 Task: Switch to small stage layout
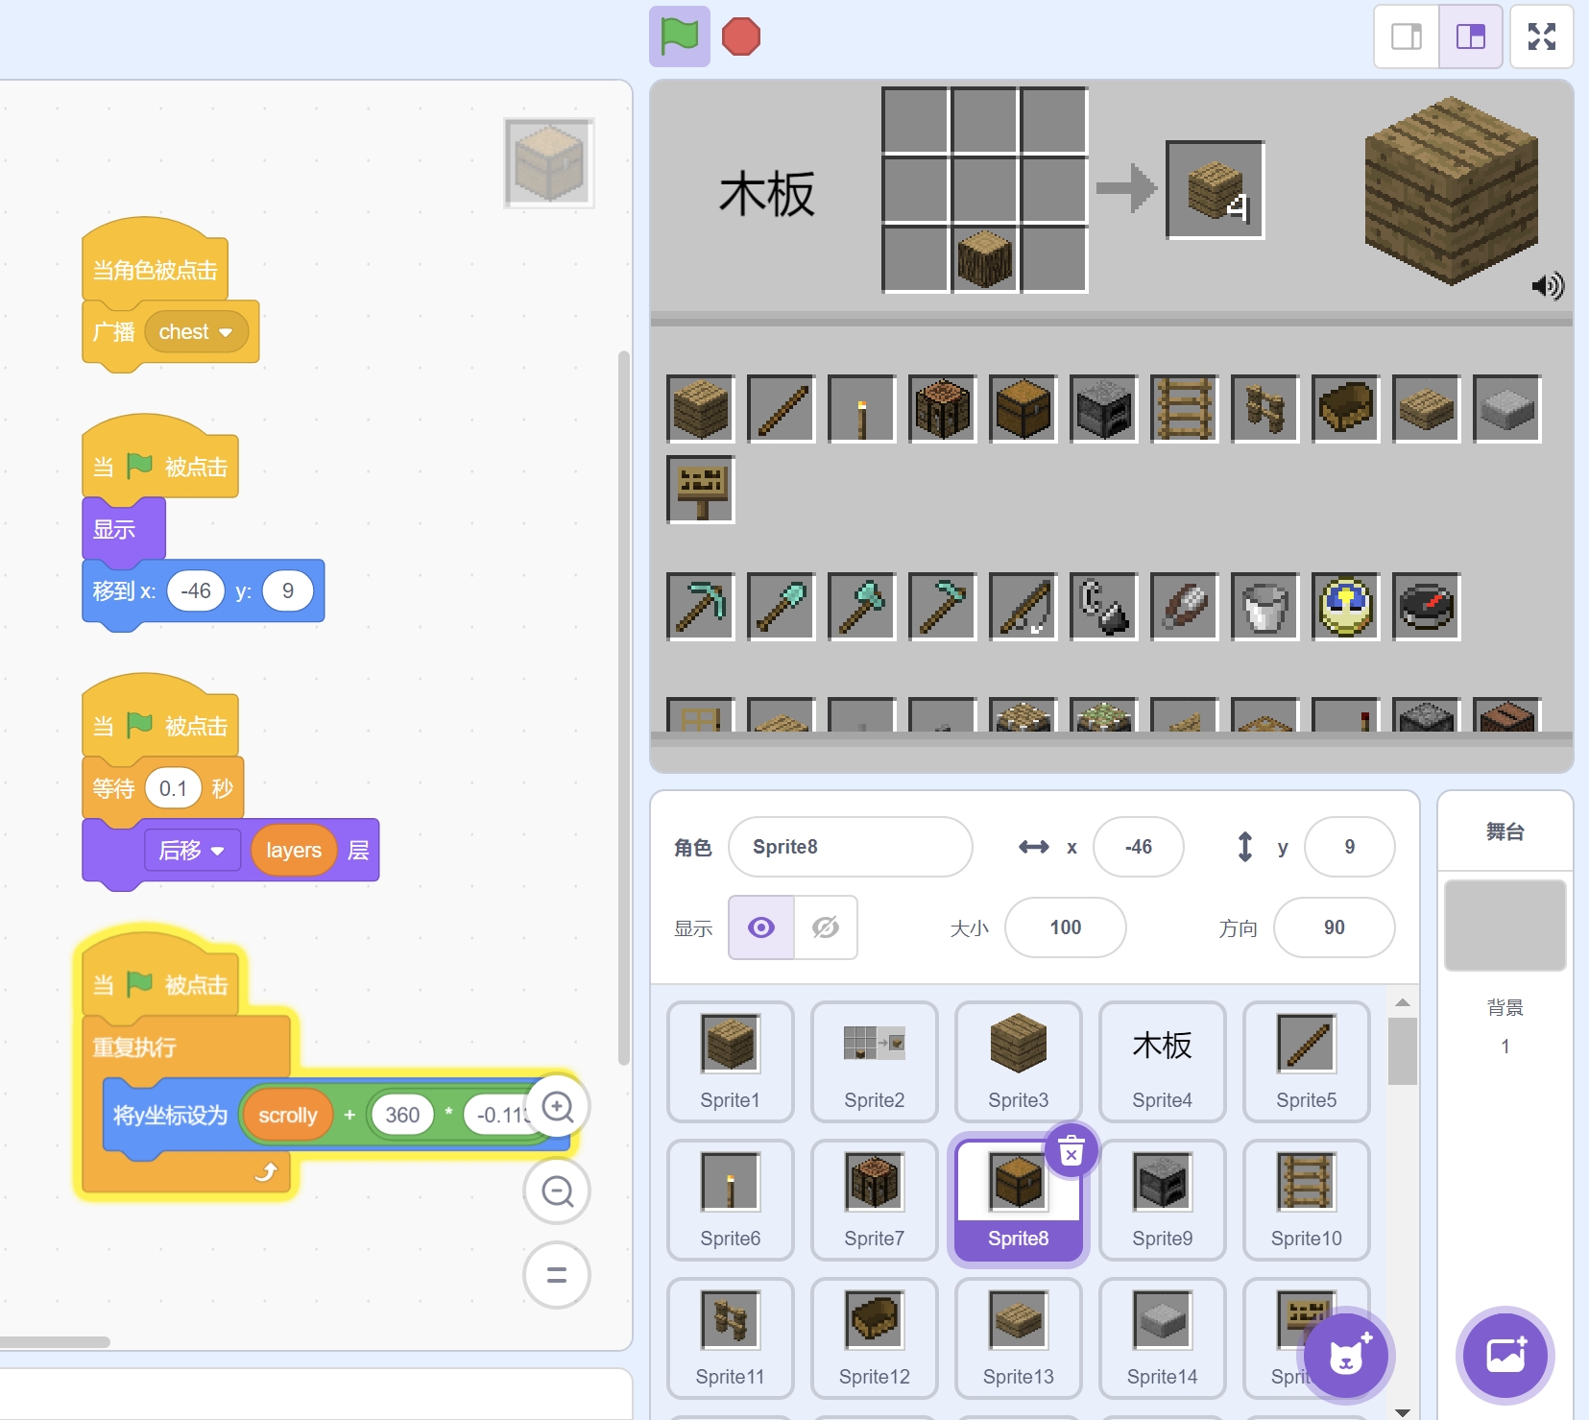pos(1407,36)
